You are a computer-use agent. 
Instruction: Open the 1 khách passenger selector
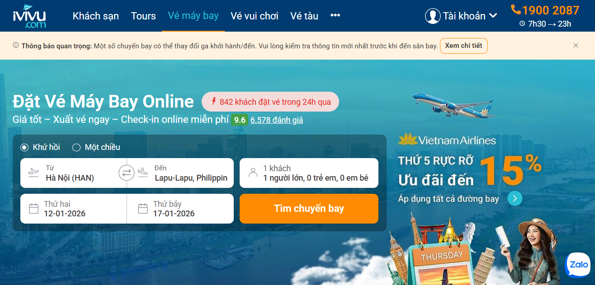(x=309, y=173)
